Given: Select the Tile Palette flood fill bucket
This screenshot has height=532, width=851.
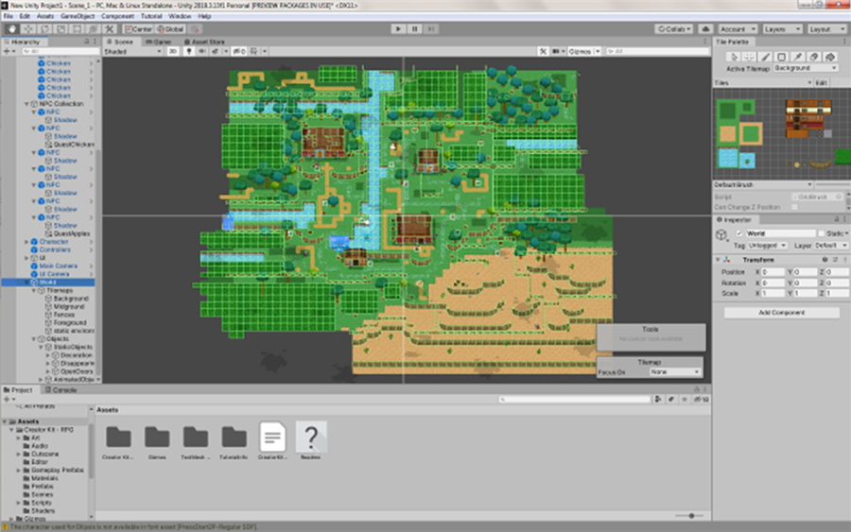Looking at the screenshot, I should click(x=829, y=57).
